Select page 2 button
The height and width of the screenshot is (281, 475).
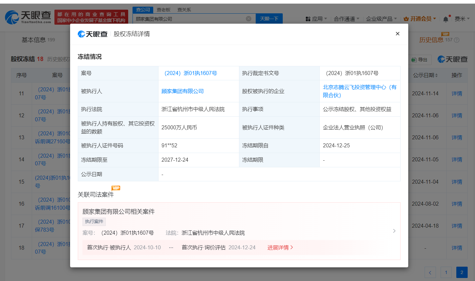click(x=462, y=272)
